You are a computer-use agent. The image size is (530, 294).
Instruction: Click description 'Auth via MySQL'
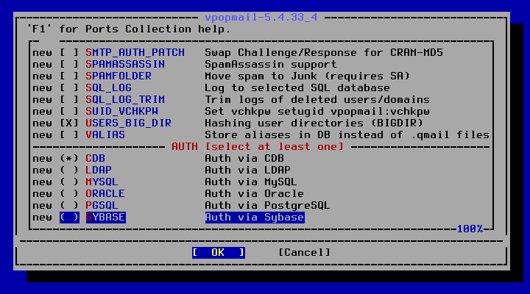point(251,182)
